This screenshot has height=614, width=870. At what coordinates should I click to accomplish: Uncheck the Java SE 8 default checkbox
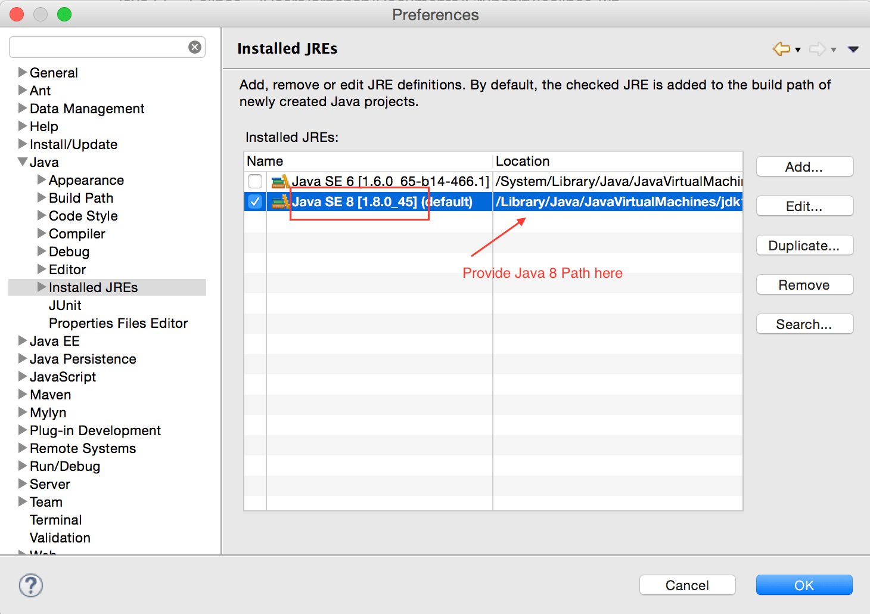coord(255,201)
